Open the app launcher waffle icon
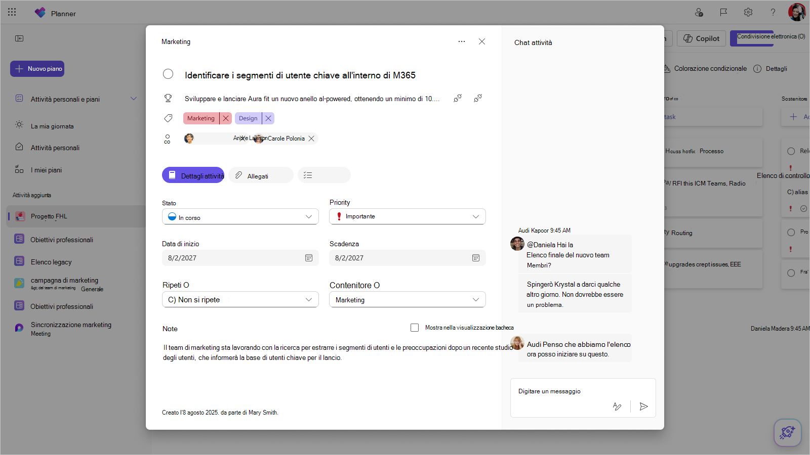The height and width of the screenshot is (455, 810). point(12,12)
